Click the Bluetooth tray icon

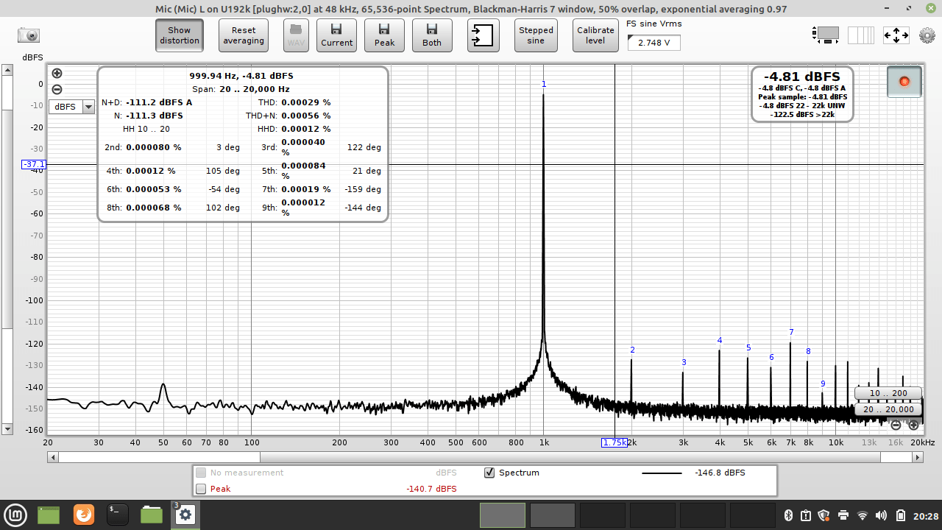787,515
